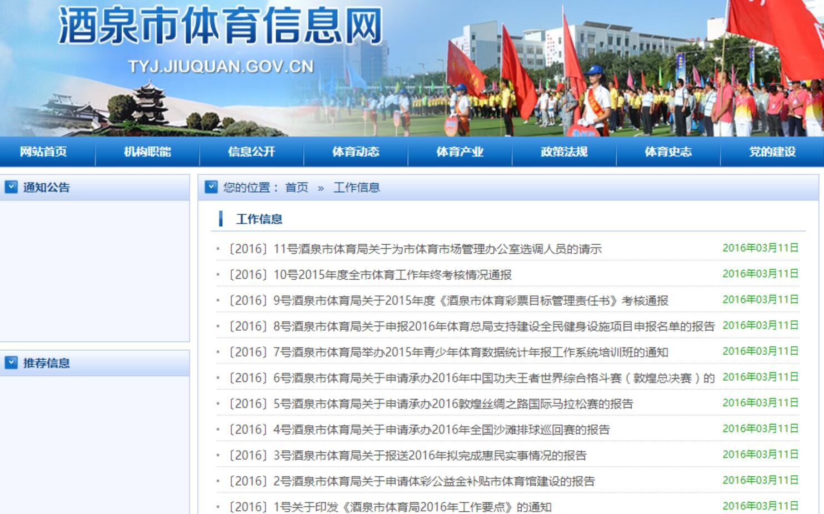Screen dimensions: 824x514
Task: Click the arrow icon beside 推荐信息
Action: pos(11,363)
